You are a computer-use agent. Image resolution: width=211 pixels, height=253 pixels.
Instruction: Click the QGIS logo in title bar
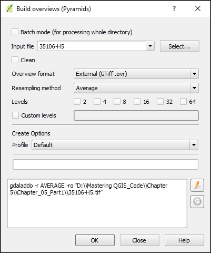(x=9, y=9)
